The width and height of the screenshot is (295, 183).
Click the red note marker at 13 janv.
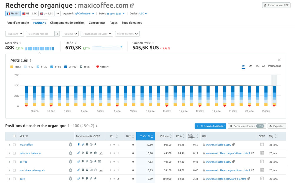167,105
